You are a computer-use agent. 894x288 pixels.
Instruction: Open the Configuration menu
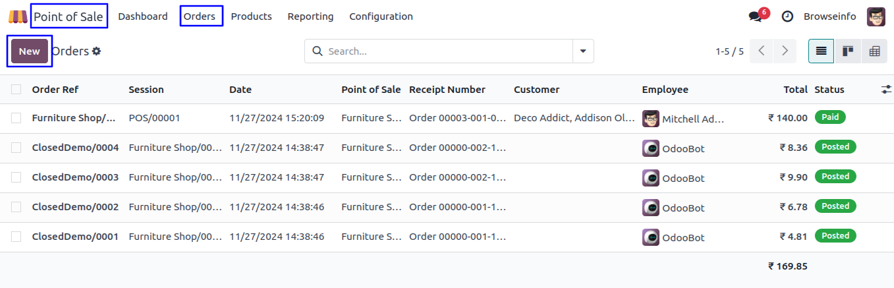tap(381, 16)
